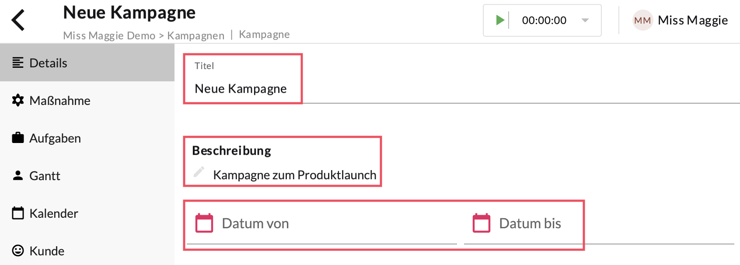Click the Kampagnen breadcrumb link
740x265 pixels.
(195, 35)
